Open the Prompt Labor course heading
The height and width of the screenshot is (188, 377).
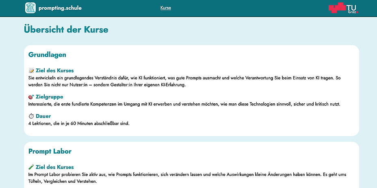[x=50, y=152]
